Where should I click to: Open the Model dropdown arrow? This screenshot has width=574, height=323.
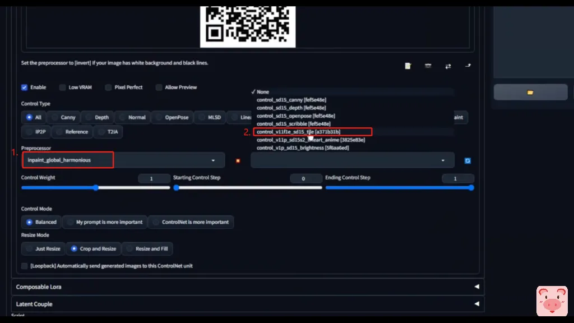443,160
